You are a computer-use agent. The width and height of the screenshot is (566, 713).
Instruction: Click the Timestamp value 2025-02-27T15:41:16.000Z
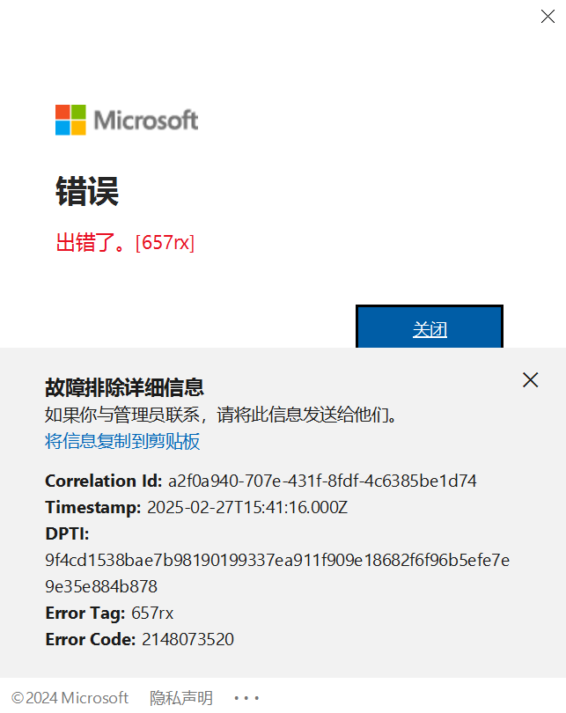click(247, 507)
